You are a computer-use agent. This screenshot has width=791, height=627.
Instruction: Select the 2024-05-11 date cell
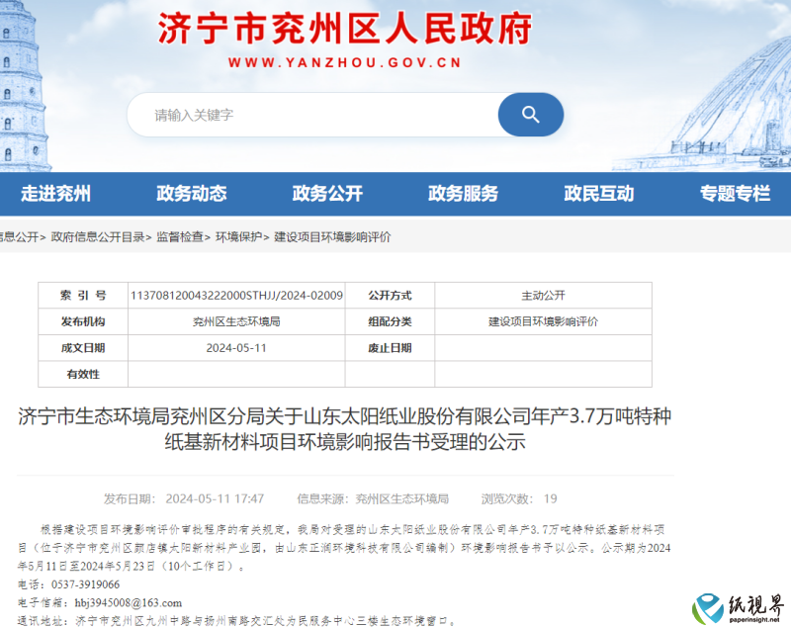tap(236, 348)
